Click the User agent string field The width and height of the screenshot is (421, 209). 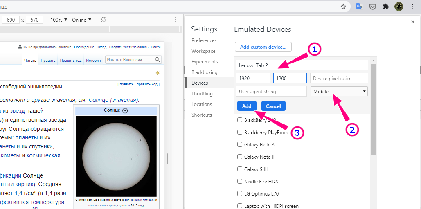[271, 91]
